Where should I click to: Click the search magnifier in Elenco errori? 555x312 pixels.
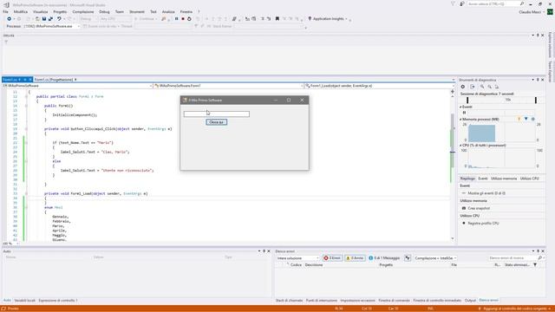coord(539,258)
